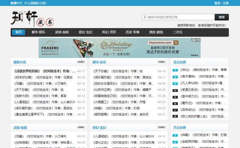The image size is (240, 148).
Task: Open the 竞技·游戏 category
Action: pos(156,32)
